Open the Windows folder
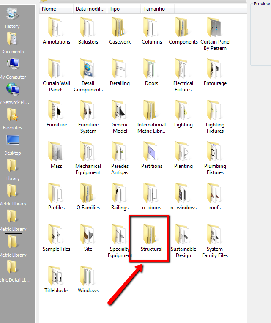 click(x=88, y=279)
